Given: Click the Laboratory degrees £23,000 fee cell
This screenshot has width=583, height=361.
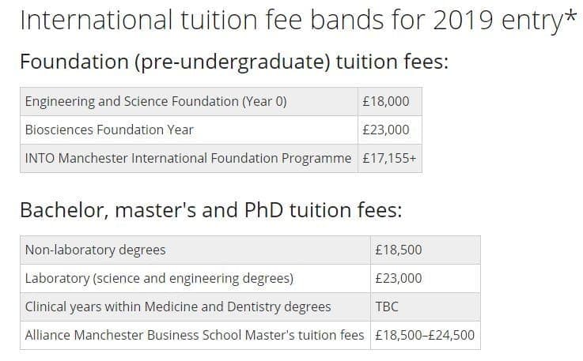Looking at the screenshot, I should click(398, 278).
